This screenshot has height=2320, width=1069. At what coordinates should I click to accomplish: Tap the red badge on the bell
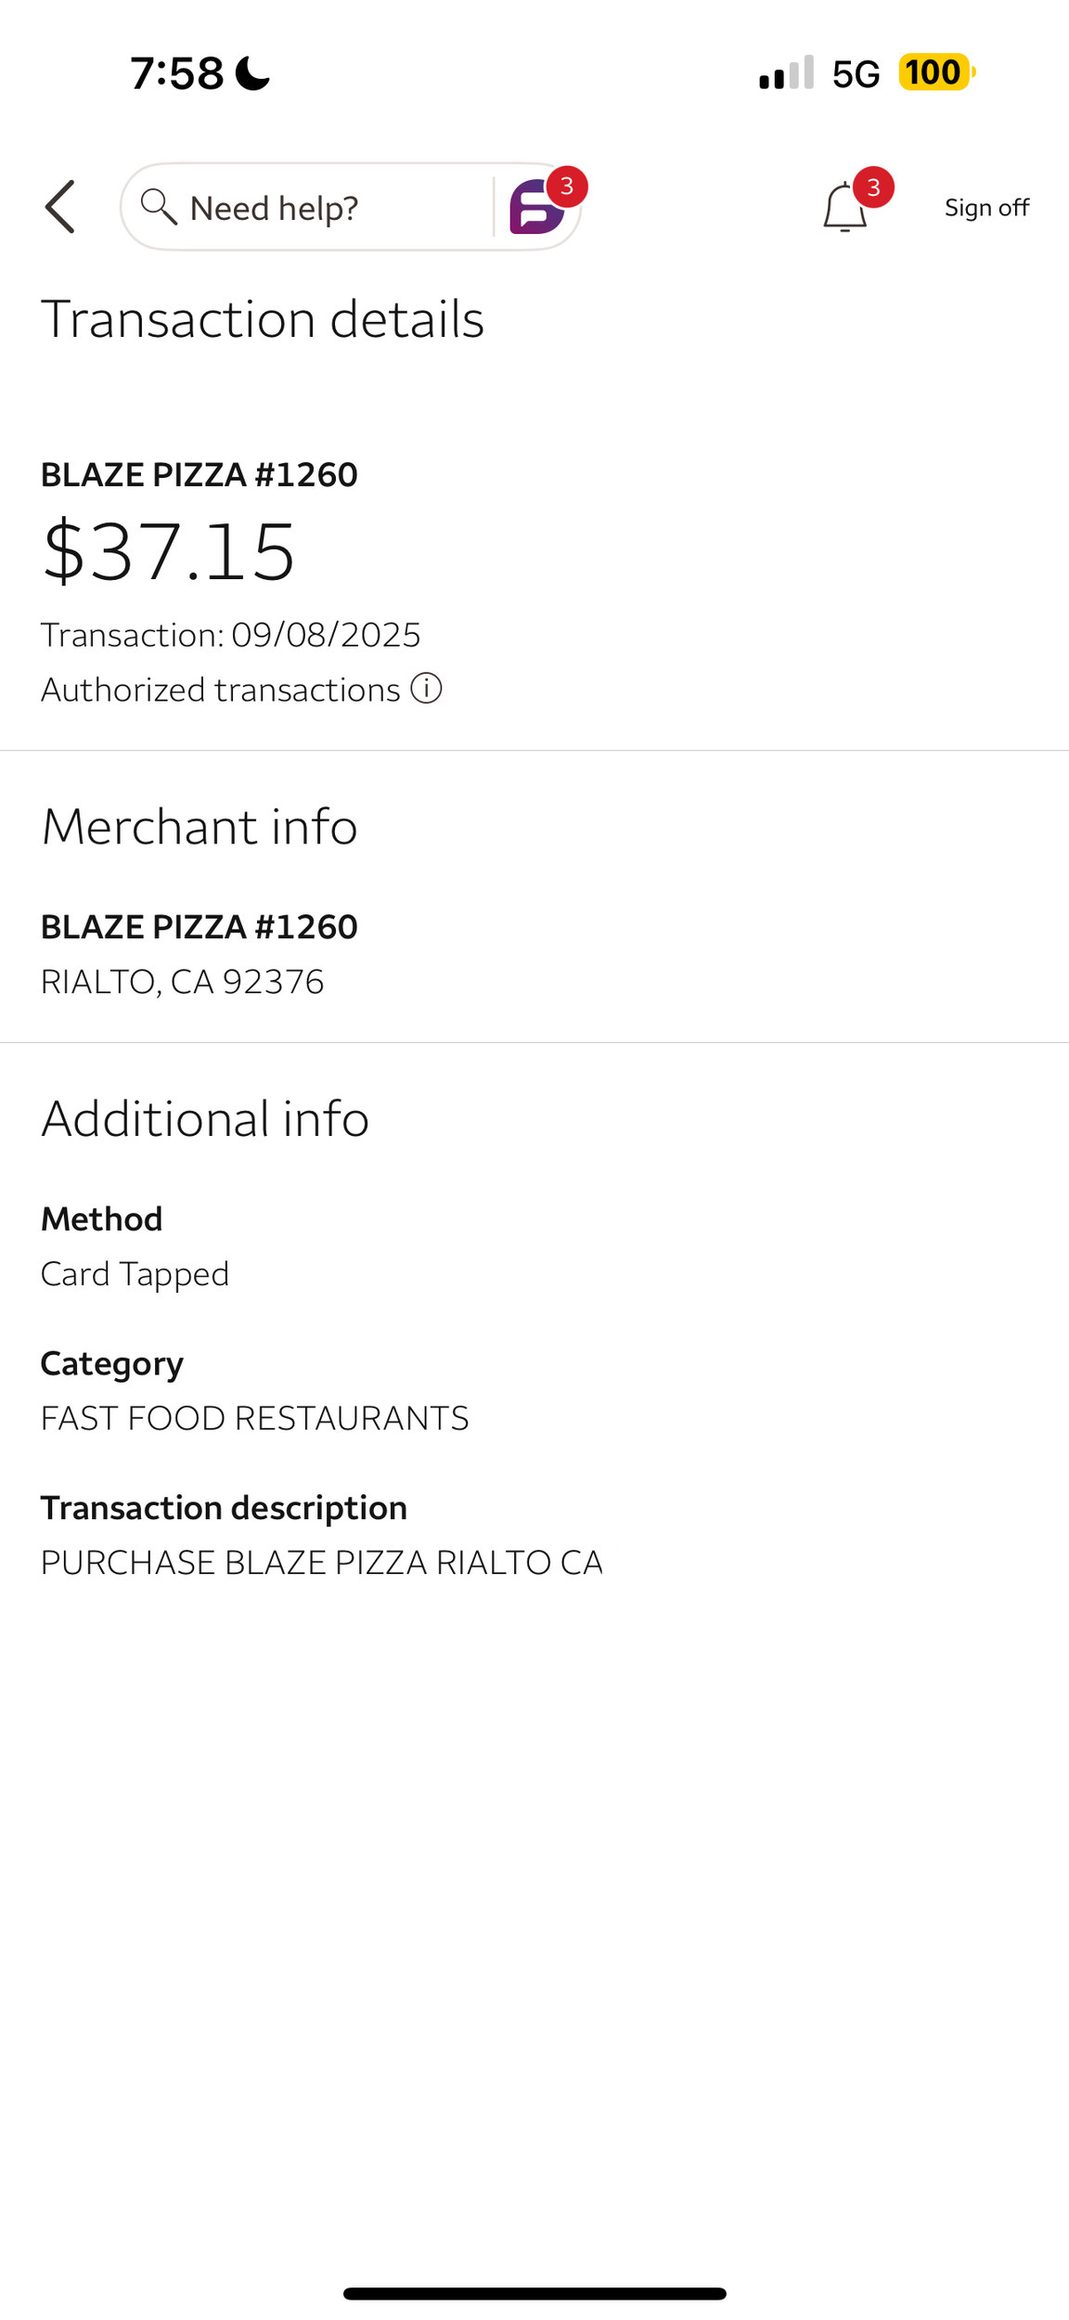pos(873,187)
